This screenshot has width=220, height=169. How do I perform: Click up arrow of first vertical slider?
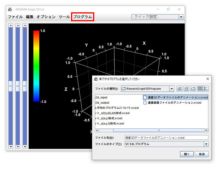(x=11, y=25)
